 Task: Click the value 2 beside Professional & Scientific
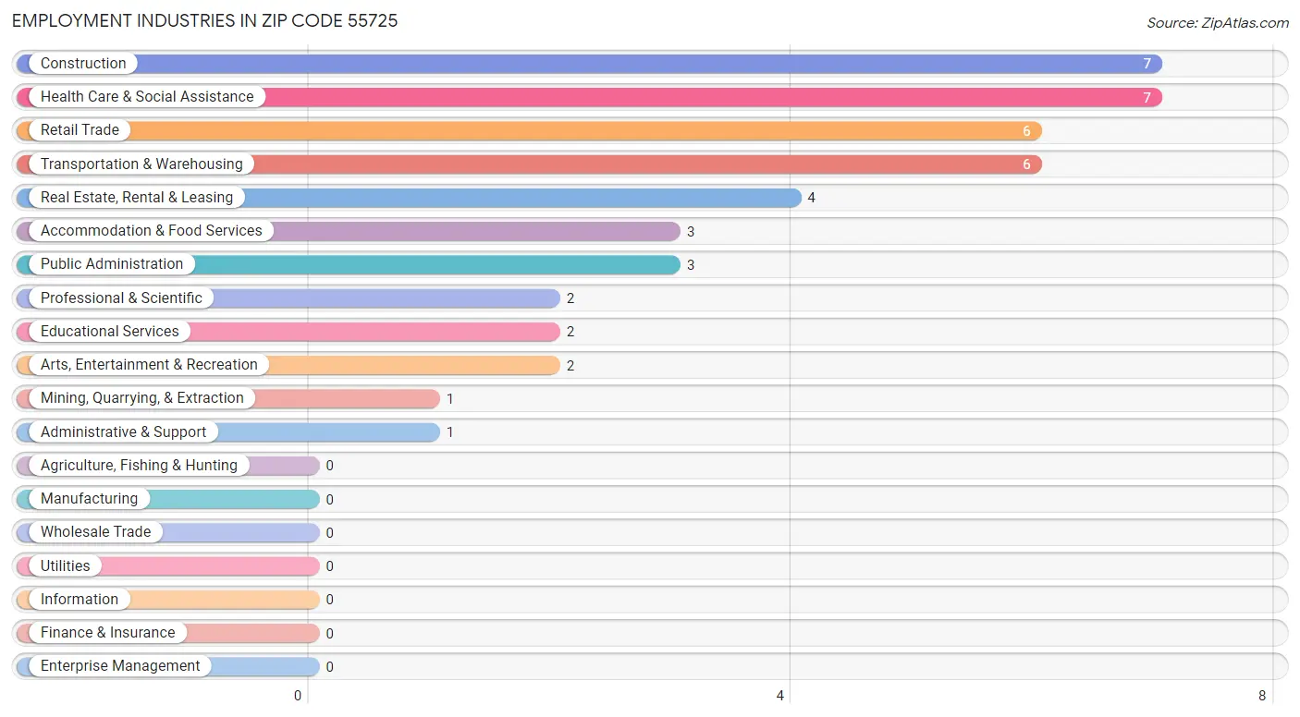coord(570,298)
